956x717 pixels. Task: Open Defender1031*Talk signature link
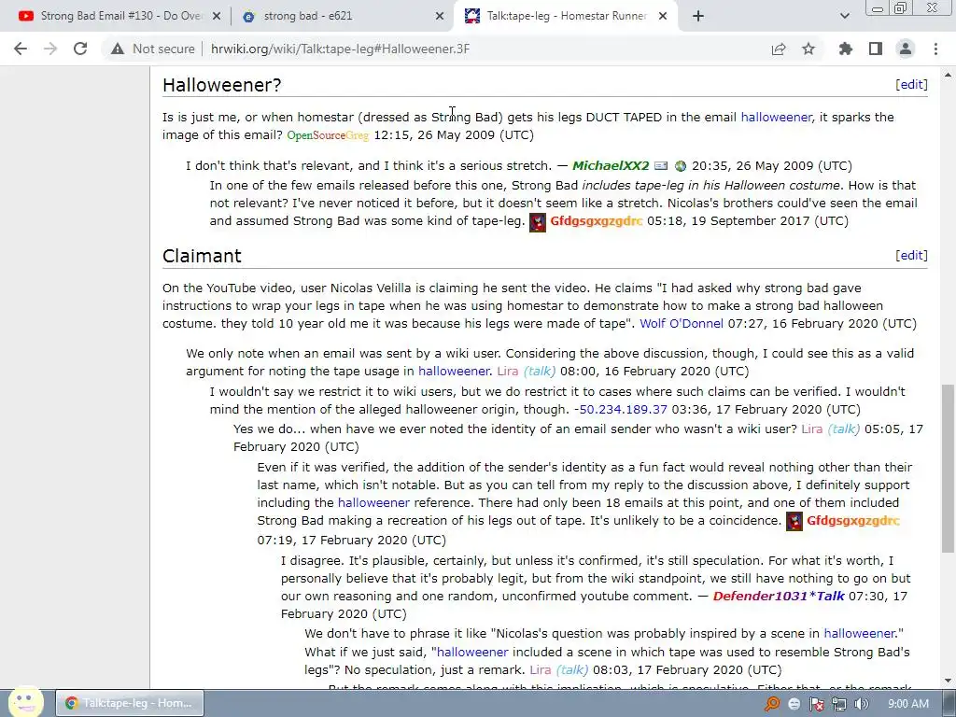(779, 597)
